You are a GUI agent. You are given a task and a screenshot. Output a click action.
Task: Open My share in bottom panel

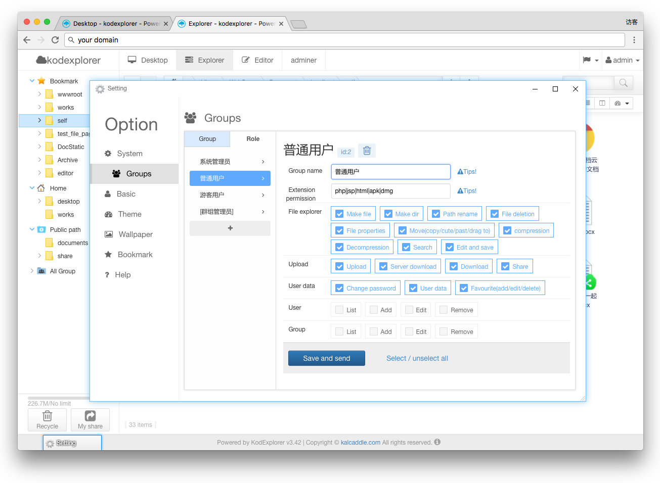click(x=90, y=420)
